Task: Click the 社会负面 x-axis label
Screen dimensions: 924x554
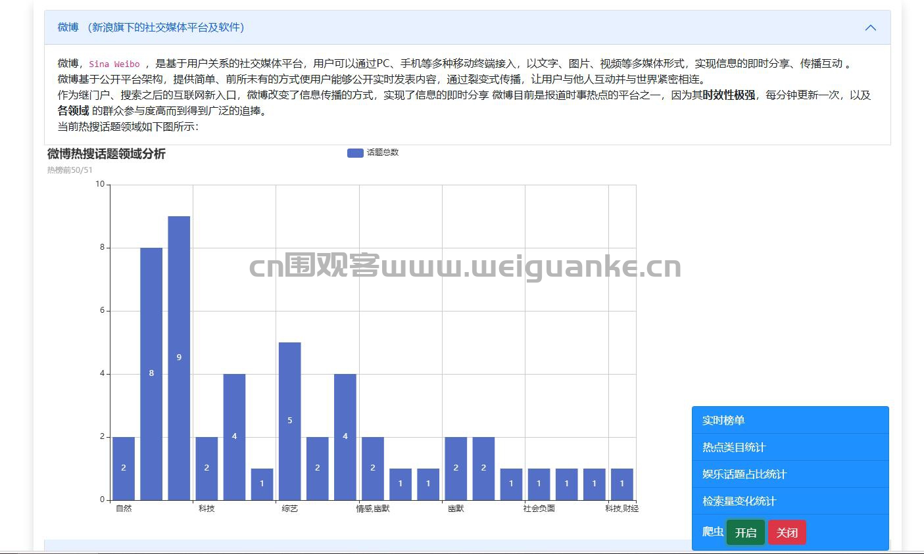Action: tap(539, 509)
